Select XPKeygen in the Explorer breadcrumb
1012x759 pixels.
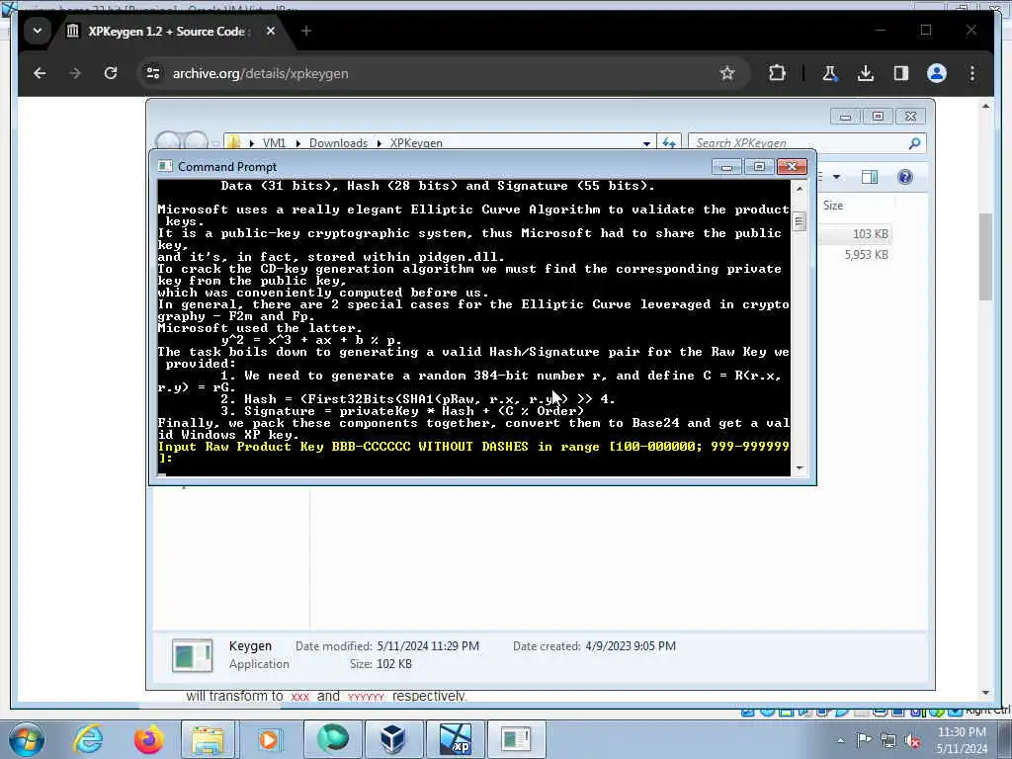point(416,143)
